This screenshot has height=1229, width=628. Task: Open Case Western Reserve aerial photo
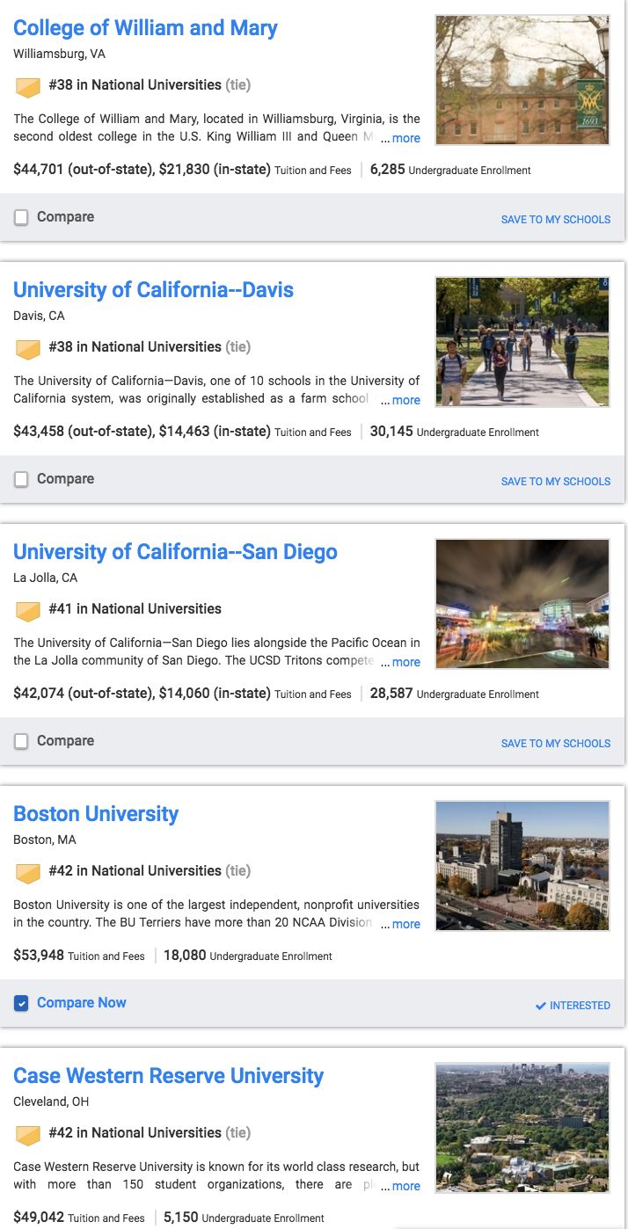point(522,1128)
